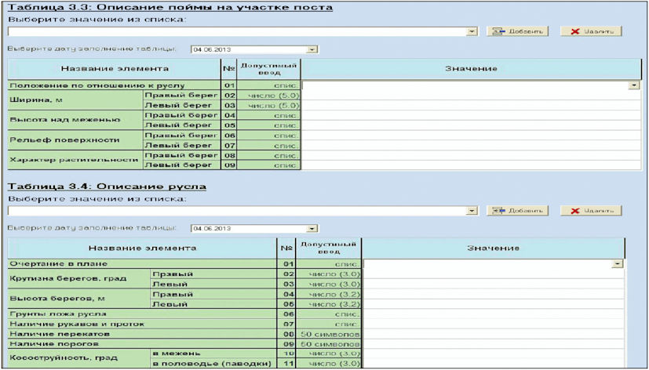Click Добавить button in Table 3.3 section

(x=516, y=31)
